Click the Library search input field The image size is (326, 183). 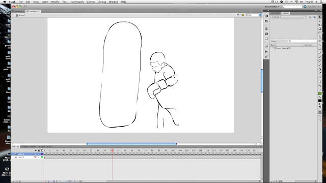(x=302, y=41)
